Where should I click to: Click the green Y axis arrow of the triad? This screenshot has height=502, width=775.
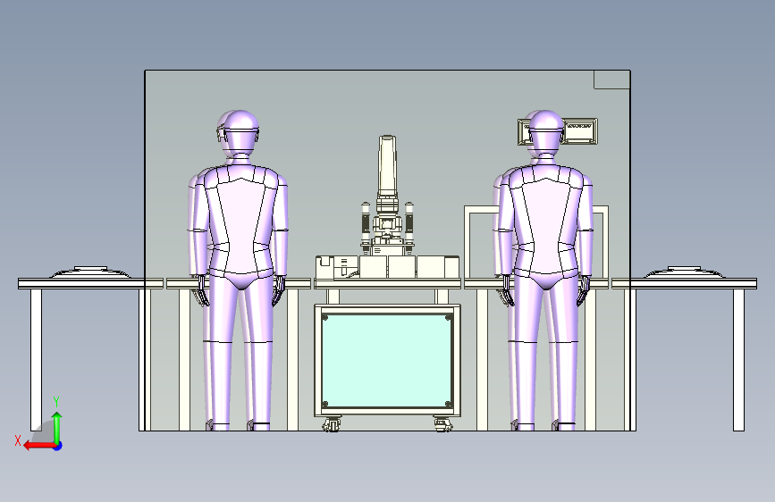pyautogui.click(x=57, y=427)
